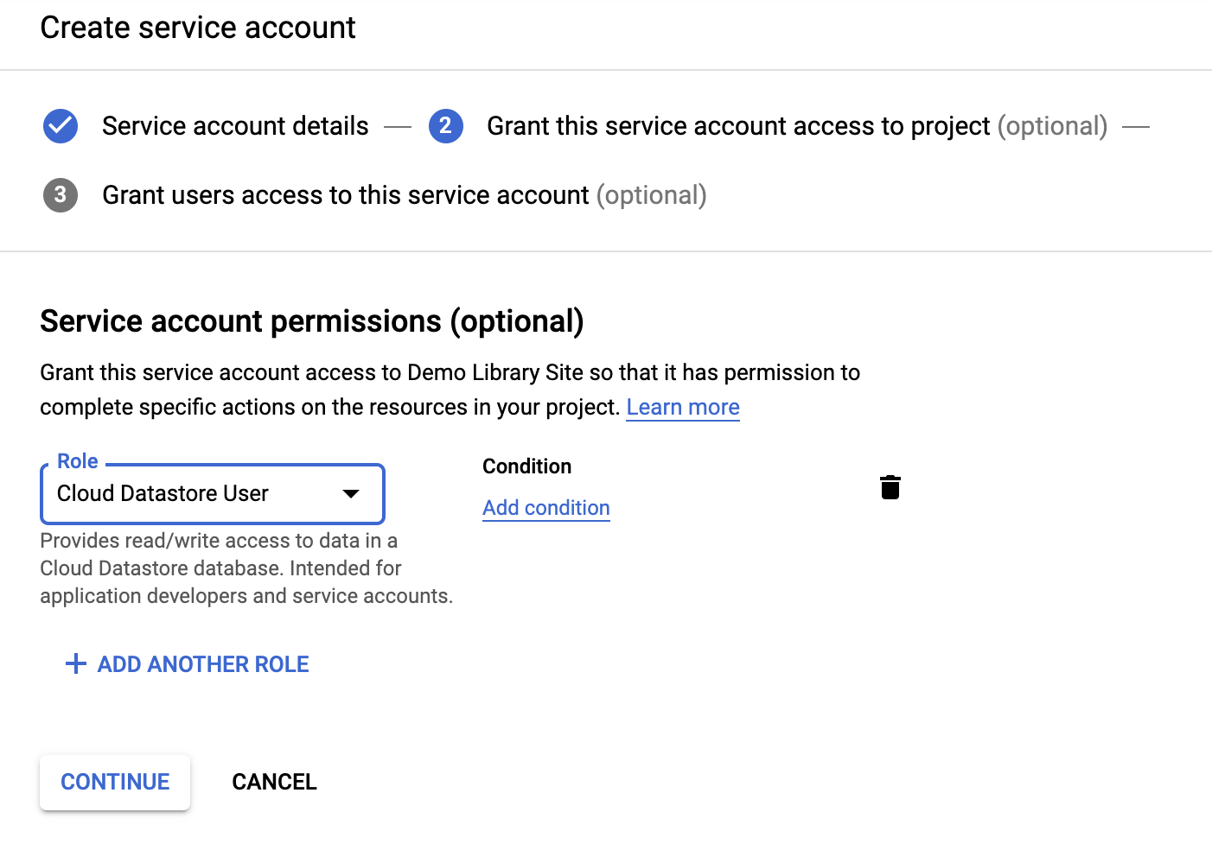
Task: Delete the Cloud Datastore User role row
Action: tap(890, 487)
